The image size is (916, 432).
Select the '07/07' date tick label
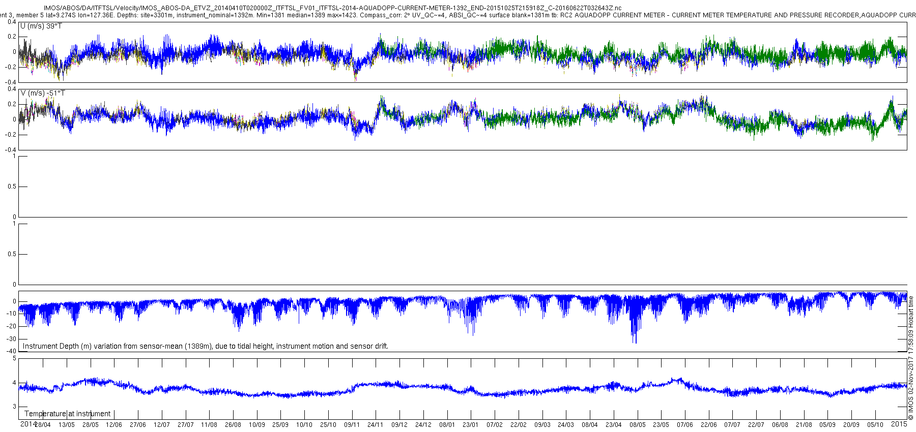pos(732,425)
